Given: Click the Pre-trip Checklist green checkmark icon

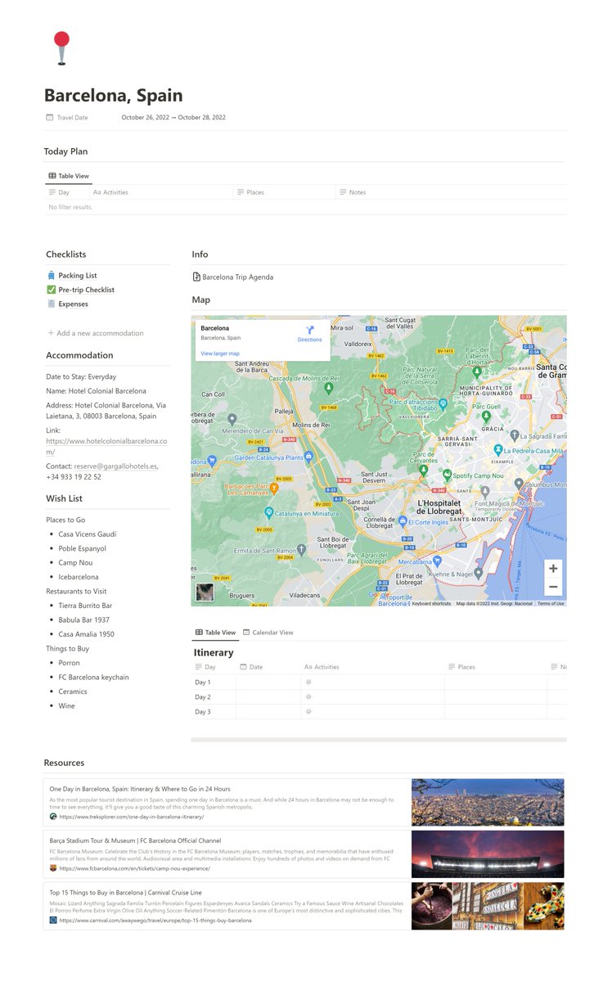Looking at the screenshot, I should point(52,290).
